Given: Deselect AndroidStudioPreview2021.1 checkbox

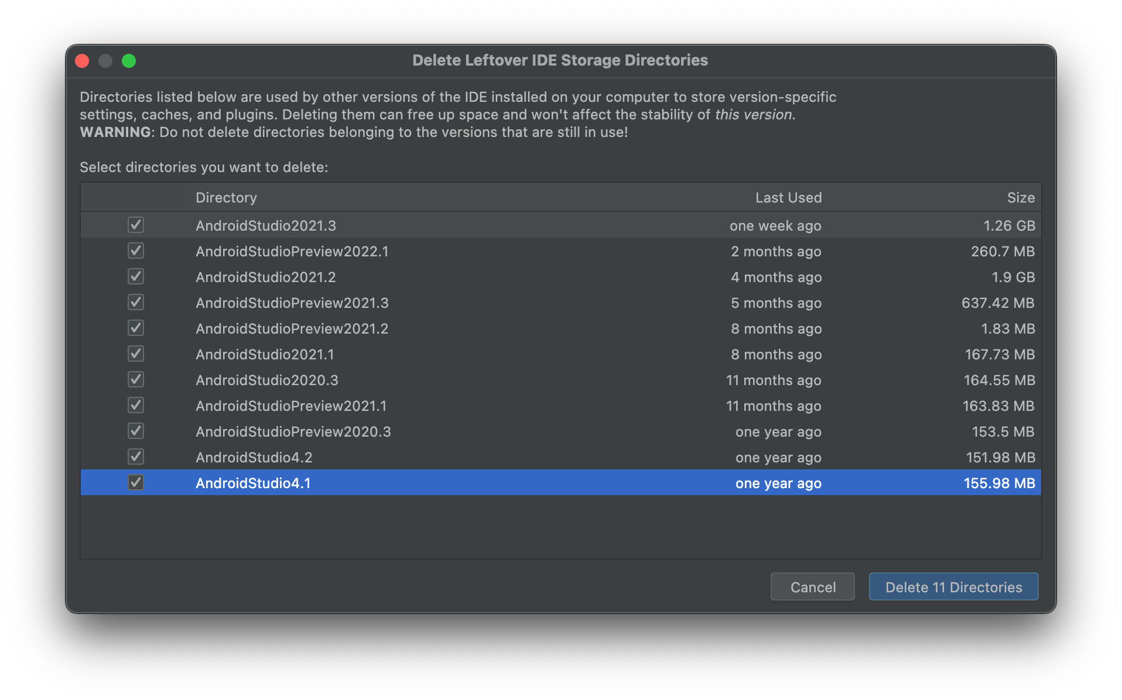Looking at the screenshot, I should pyautogui.click(x=136, y=406).
